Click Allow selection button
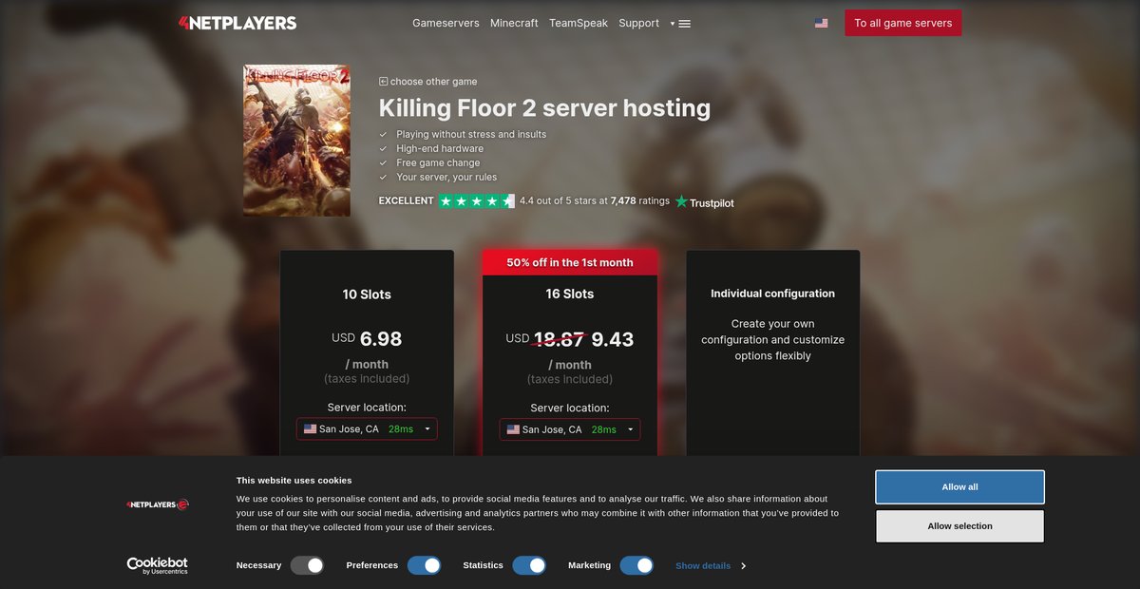Viewport: 1140px width, 589px height. point(959,526)
